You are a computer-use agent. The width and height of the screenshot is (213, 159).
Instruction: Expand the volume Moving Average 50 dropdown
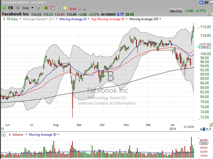click(58, 135)
